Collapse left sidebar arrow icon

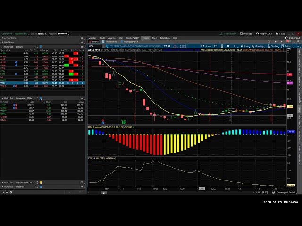coord(3,192)
